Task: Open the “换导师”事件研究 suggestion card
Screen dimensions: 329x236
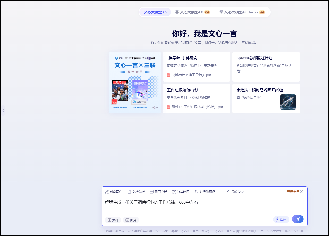Action: click(196, 66)
